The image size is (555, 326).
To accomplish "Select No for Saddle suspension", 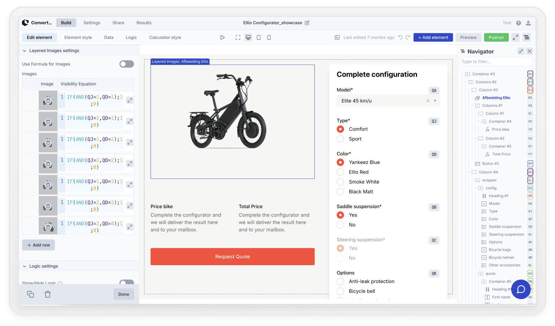I will [x=341, y=225].
